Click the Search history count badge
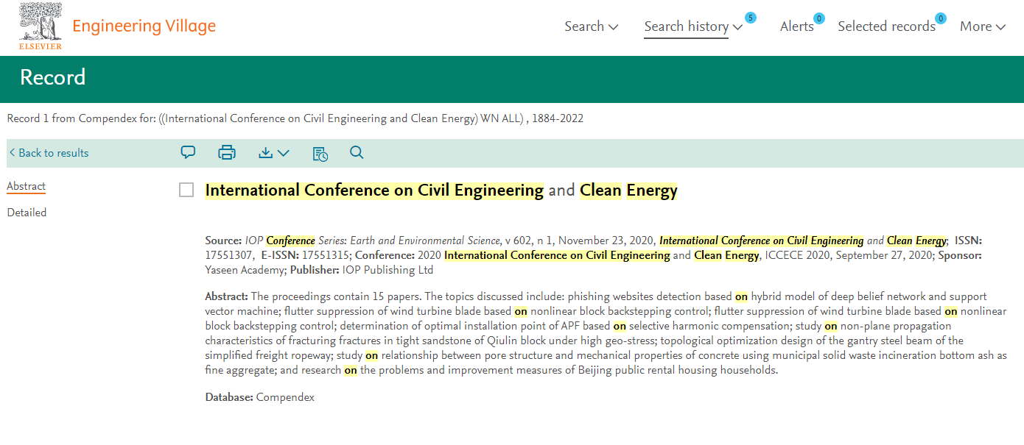 (750, 18)
